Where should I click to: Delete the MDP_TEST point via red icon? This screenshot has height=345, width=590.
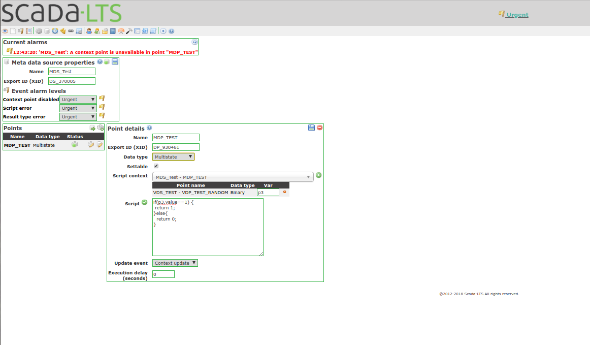(319, 128)
